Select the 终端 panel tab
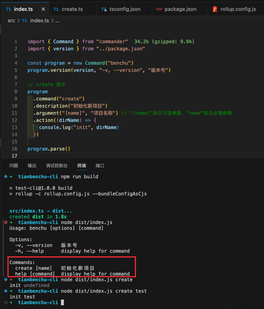Screen dimensions: 264x309 click(x=82, y=166)
